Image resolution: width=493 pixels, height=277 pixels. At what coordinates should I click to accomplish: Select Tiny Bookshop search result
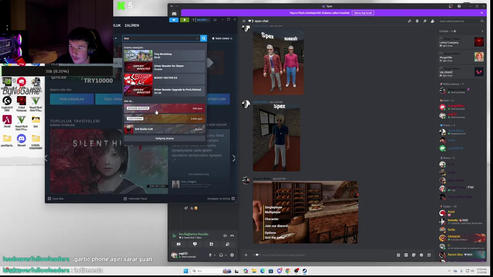click(164, 55)
